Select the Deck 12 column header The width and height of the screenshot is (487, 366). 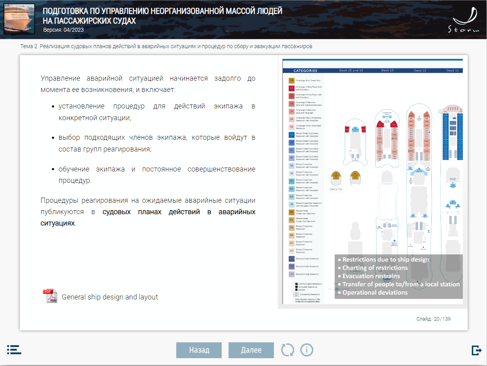[x=420, y=70]
